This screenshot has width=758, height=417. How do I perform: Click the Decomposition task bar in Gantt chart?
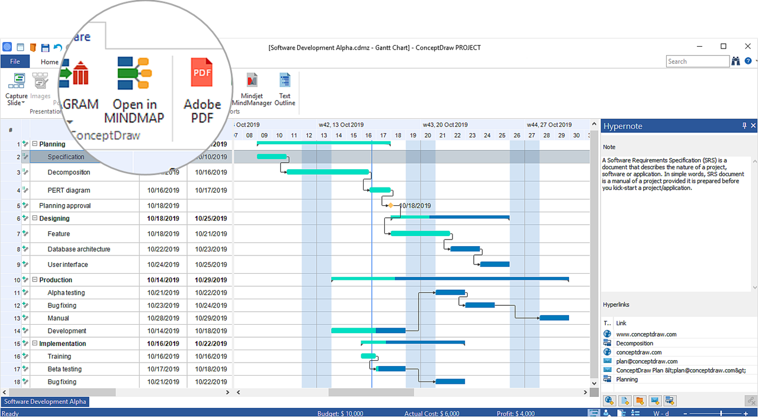pyautogui.click(x=328, y=172)
